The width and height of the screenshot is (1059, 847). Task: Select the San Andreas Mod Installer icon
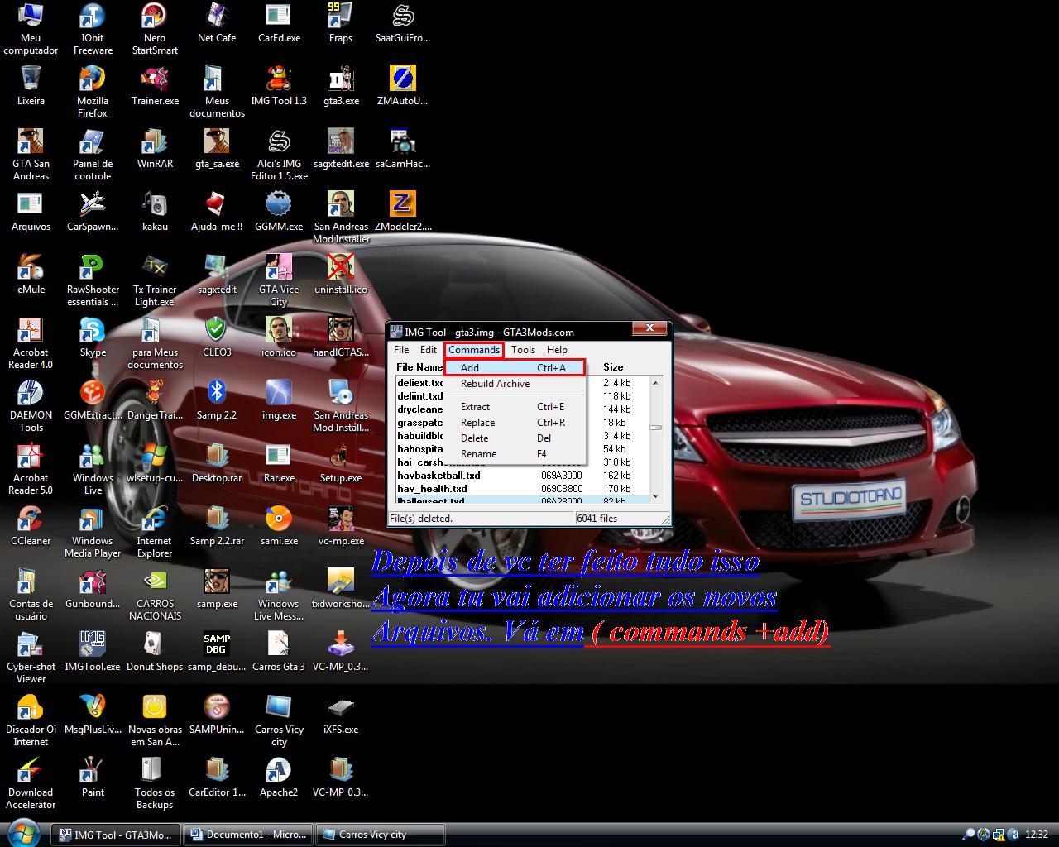pyautogui.click(x=341, y=218)
